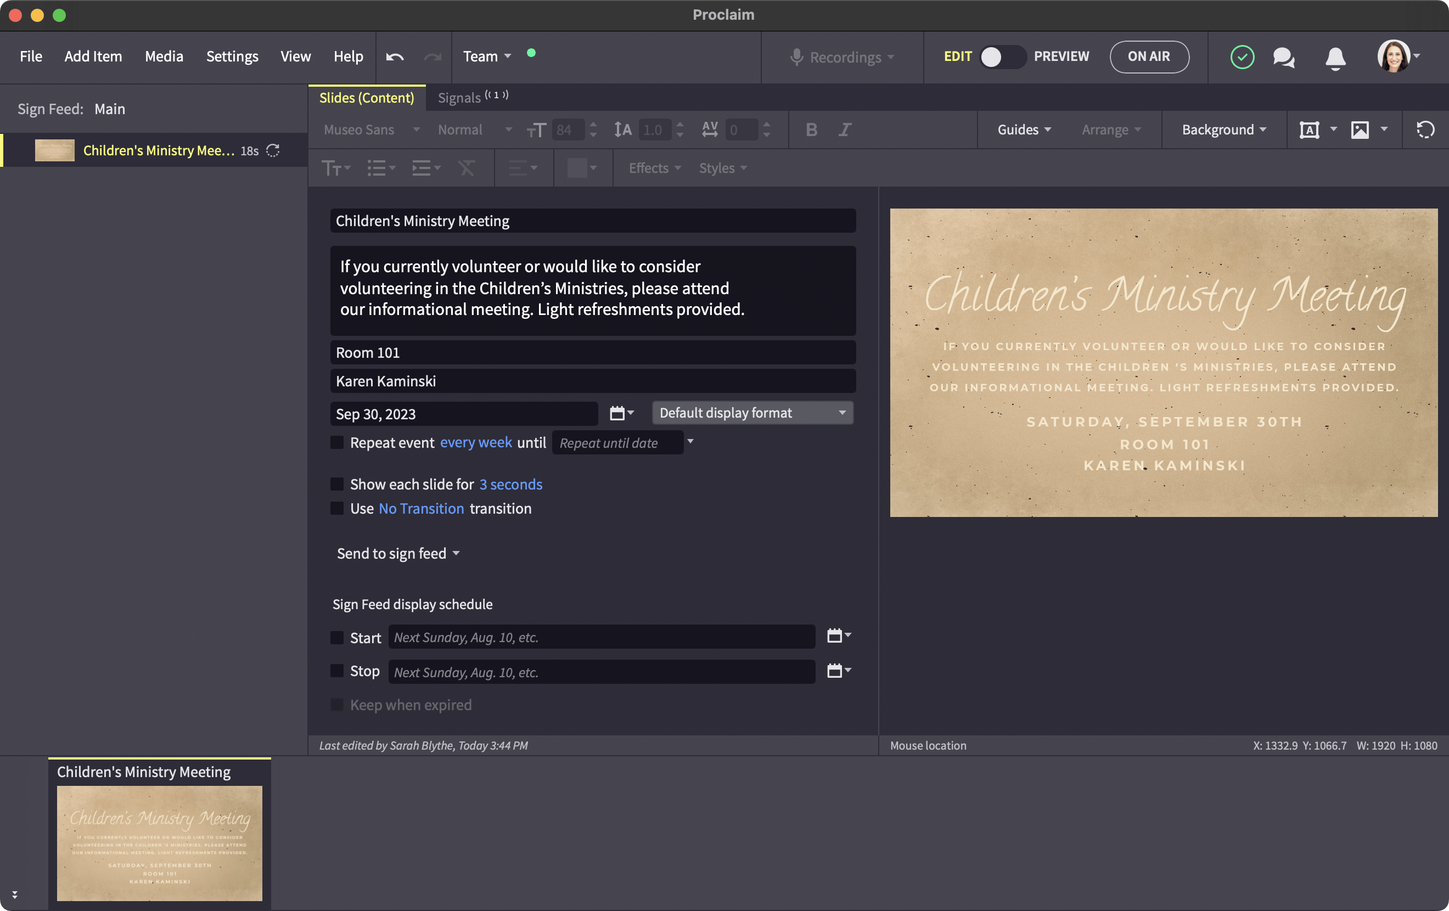The height and width of the screenshot is (911, 1449).
Task: Click the insert text box icon
Action: pyautogui.click(x=1310, y=130)
